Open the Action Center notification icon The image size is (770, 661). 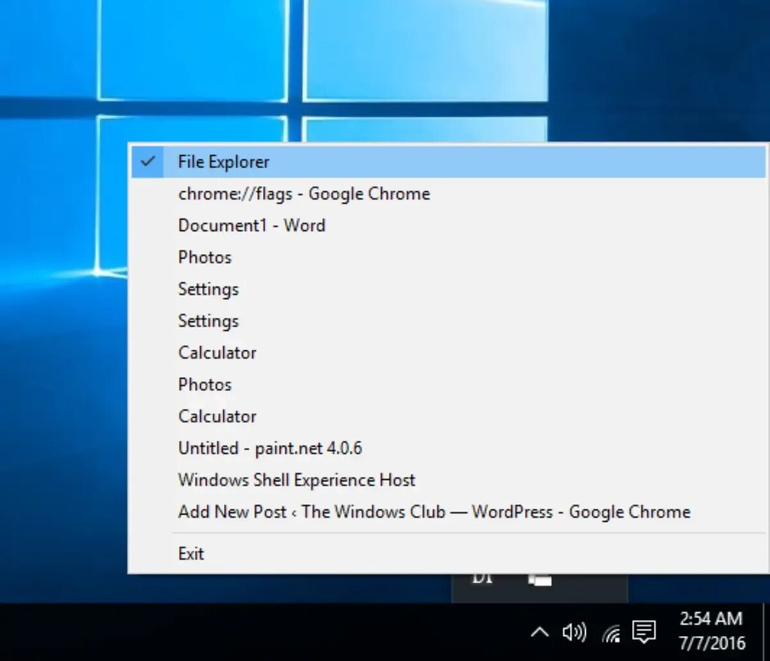(x=644, y=633)
